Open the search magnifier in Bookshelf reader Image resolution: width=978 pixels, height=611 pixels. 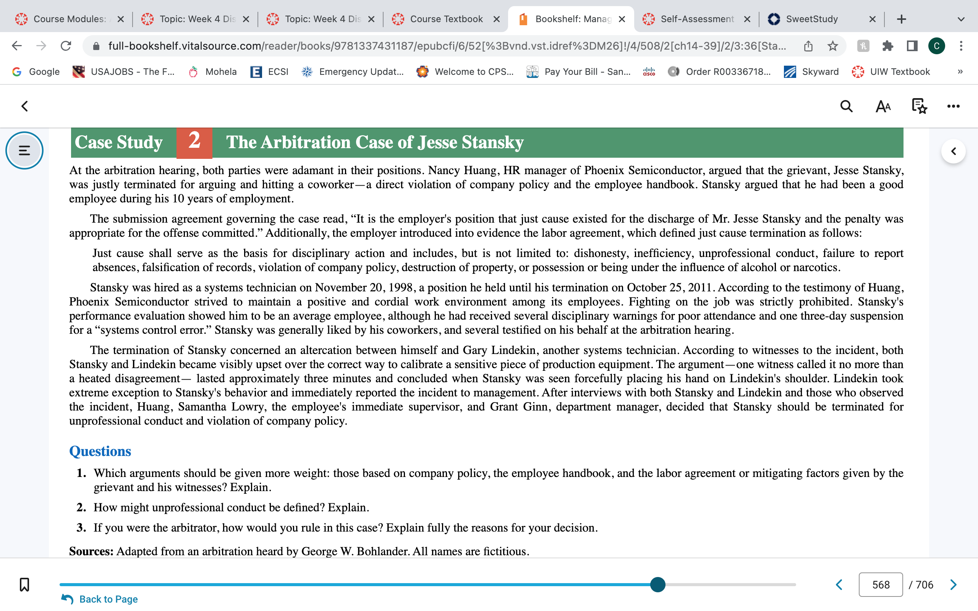click(x=846, y=106)
